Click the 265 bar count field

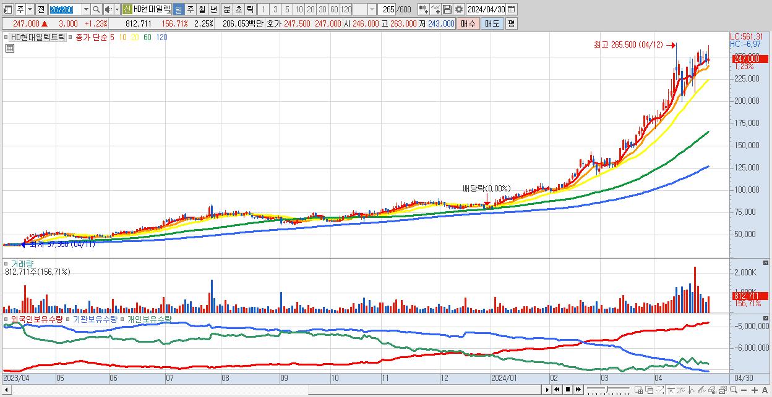pos(388,9)
